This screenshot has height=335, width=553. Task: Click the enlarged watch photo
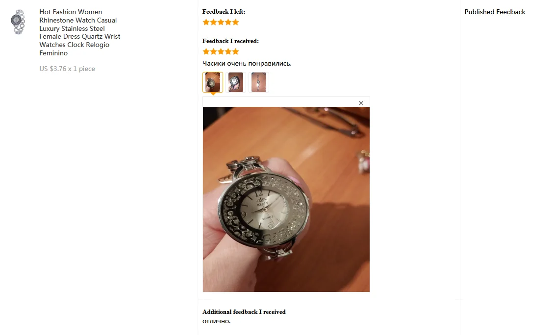pyautogui.click(x=286, y=199)
